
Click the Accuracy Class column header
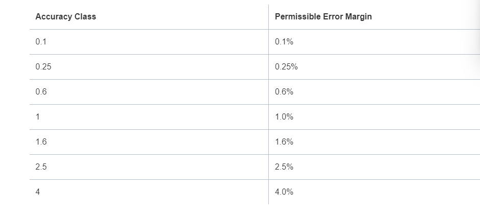point(66,17)
